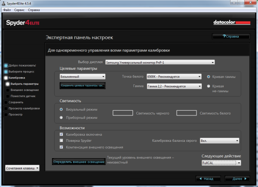
Task: Click the Выберите процесс step indicator icon
Action: pos(6,72)
